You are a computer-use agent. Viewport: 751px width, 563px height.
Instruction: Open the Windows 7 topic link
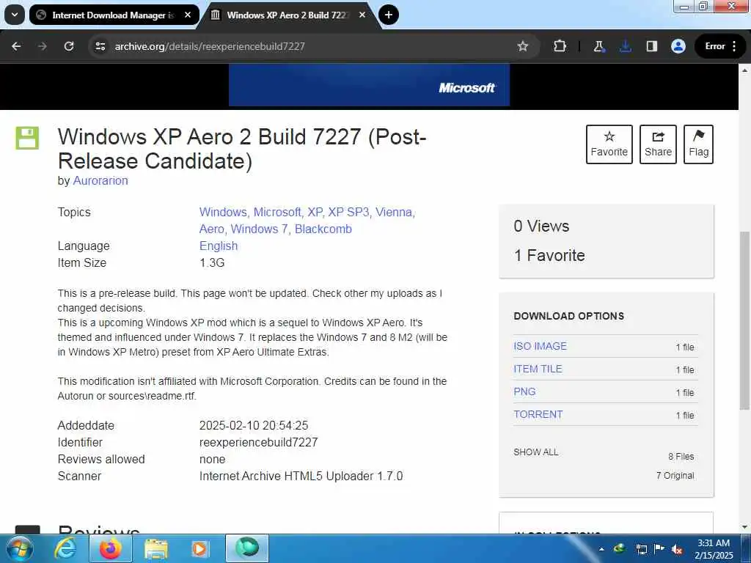coord(259,229)
